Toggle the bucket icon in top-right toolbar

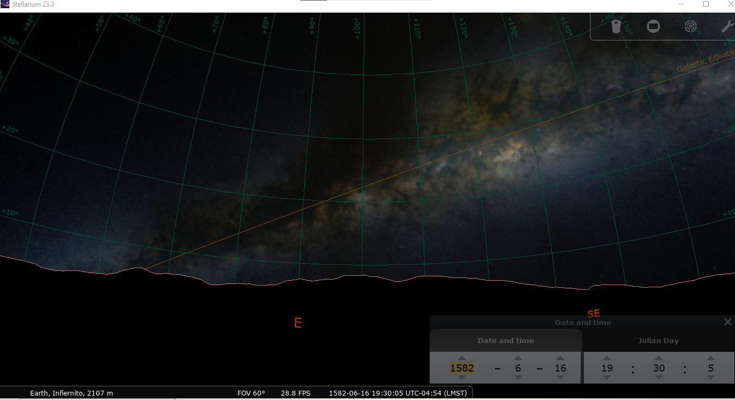616,26
